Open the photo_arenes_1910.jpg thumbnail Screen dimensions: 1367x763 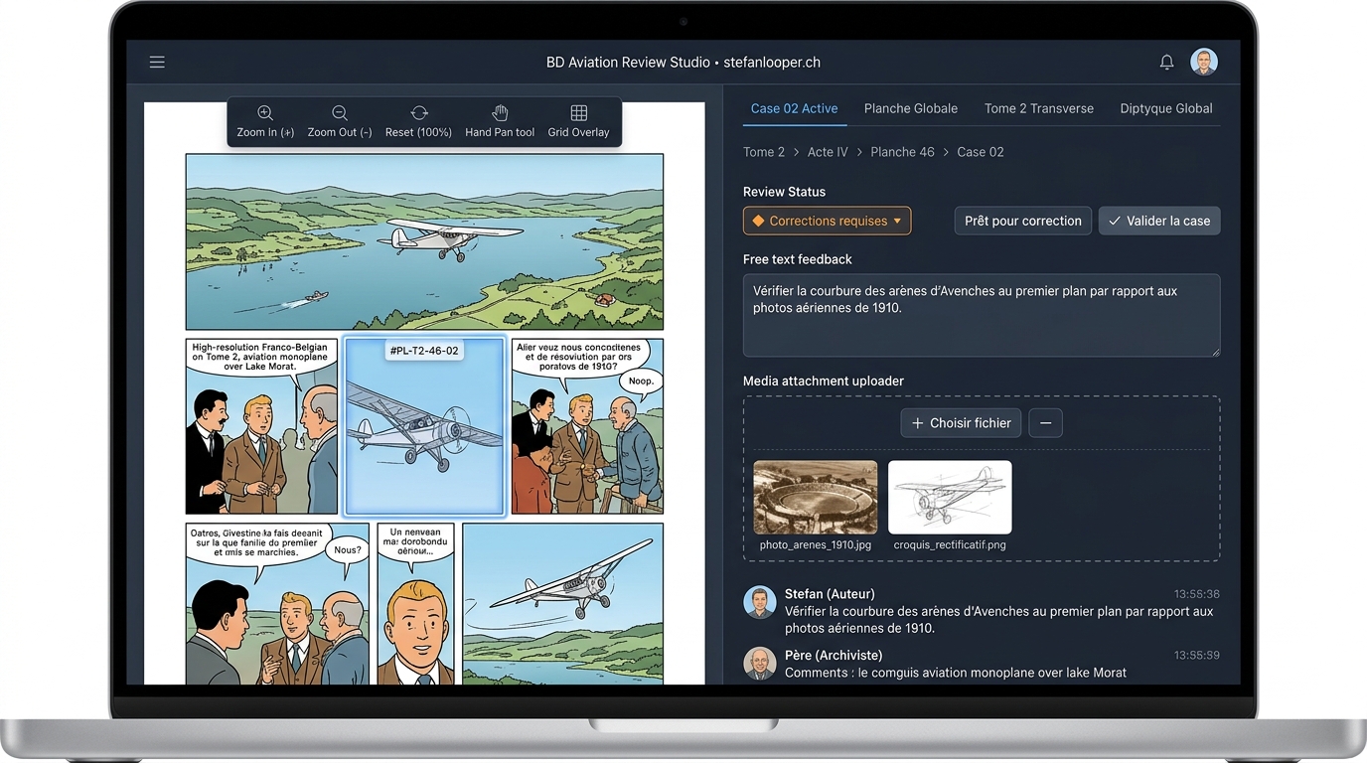click(x=816, y=497)
